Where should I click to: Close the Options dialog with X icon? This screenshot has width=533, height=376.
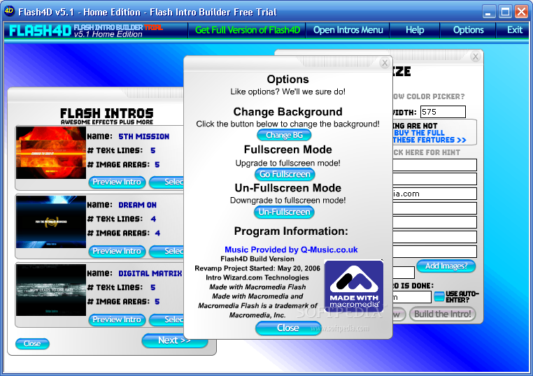pos(385,63)
